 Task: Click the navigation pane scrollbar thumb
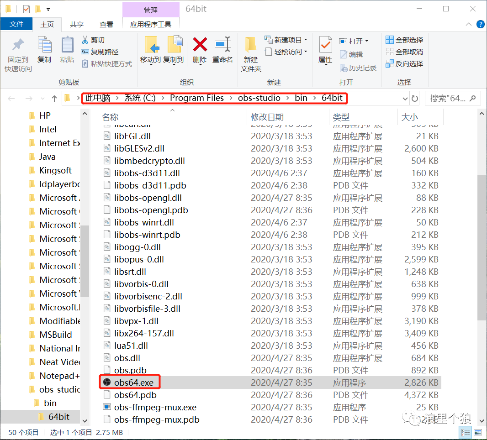[85, 261]
